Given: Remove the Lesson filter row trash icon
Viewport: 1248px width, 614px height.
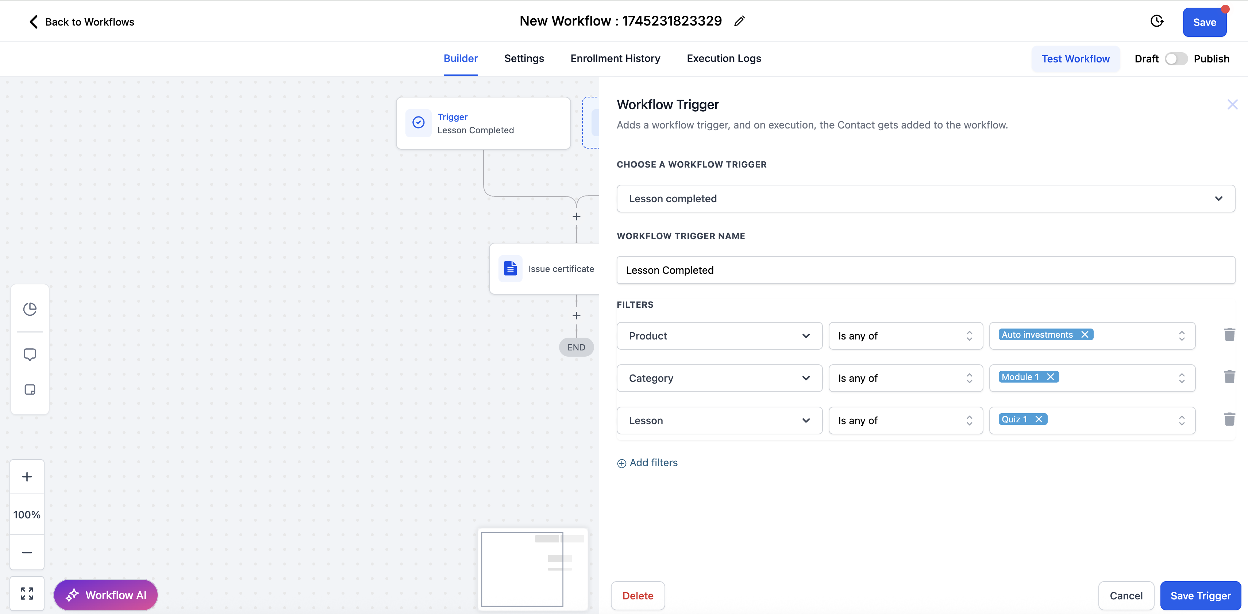Looking at the screenshot, I should coord(1229,420).
